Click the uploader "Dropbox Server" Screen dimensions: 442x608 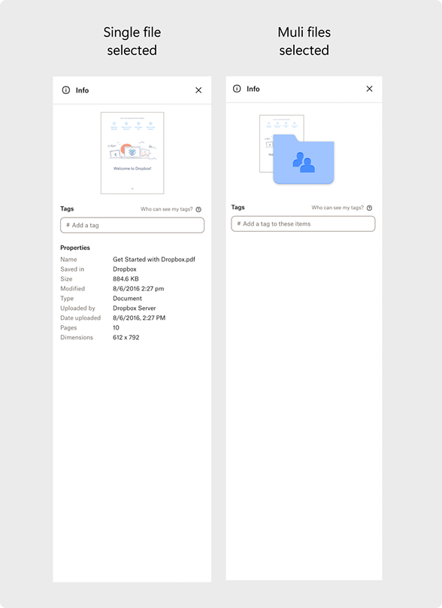[x=134, y=308]
